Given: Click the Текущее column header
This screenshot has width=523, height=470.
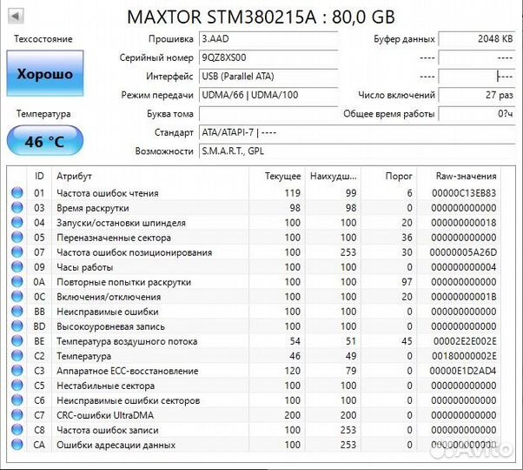Looking at the screenshot, I should pyautogui.click(x=276, y=176).
